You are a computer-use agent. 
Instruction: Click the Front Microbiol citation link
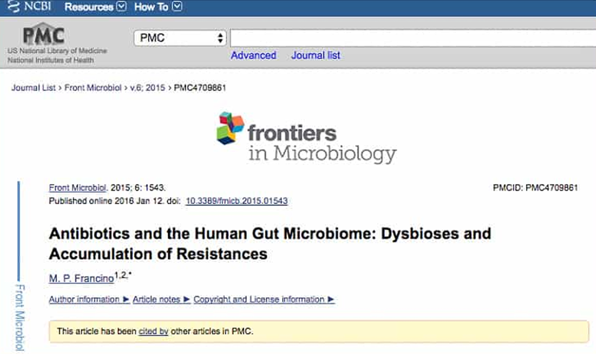(78, 188)
